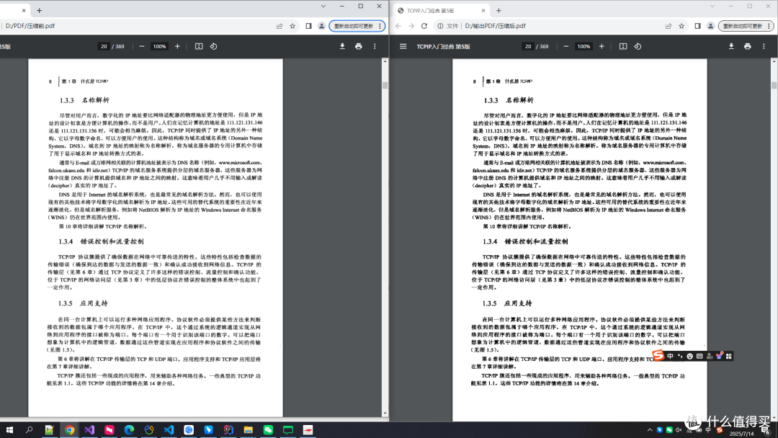Toggle Sogou punctuation mode
Viewport: 778px width, 438px height.
(680, 356)
